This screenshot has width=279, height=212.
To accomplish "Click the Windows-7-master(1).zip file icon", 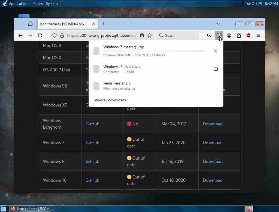I will point(96,51).
